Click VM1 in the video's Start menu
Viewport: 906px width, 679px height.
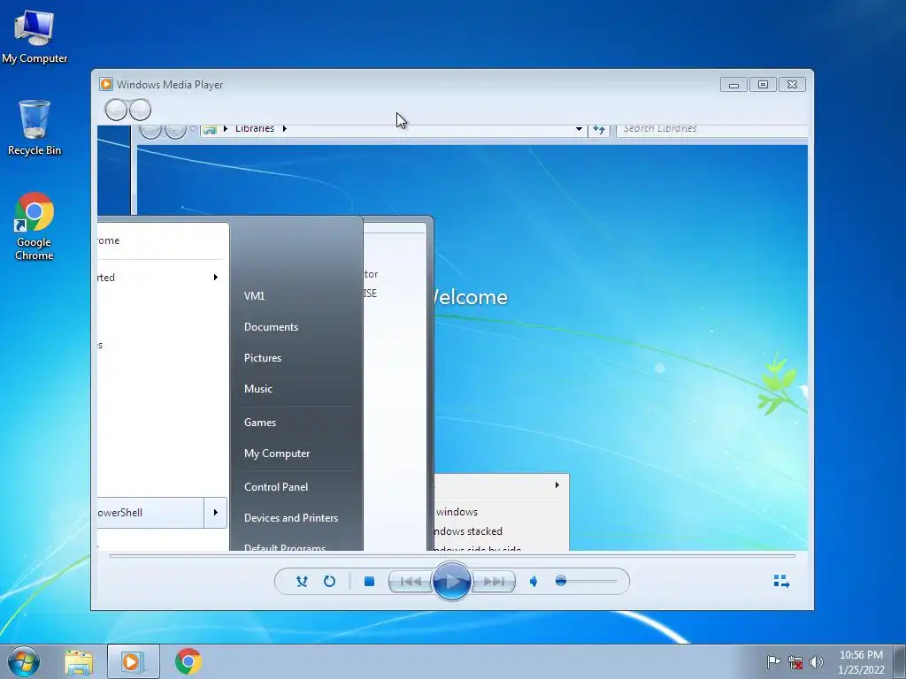pos(254,295)
